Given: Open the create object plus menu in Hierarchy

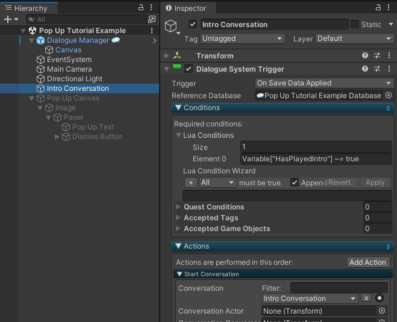Looking at the screenshot, I should coord(11,19).
